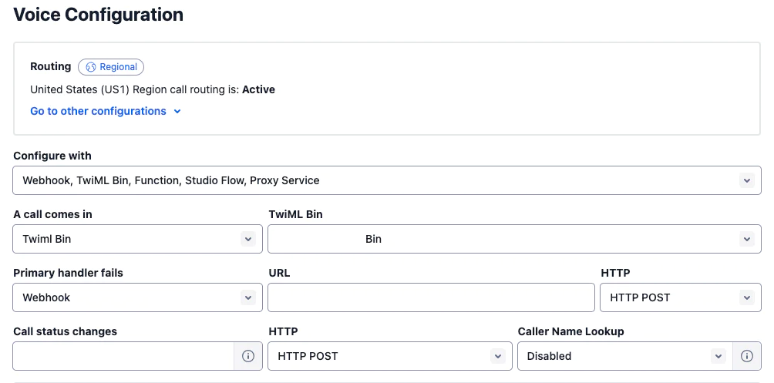Click the globe icon in the Regional badge

(90, 67)
